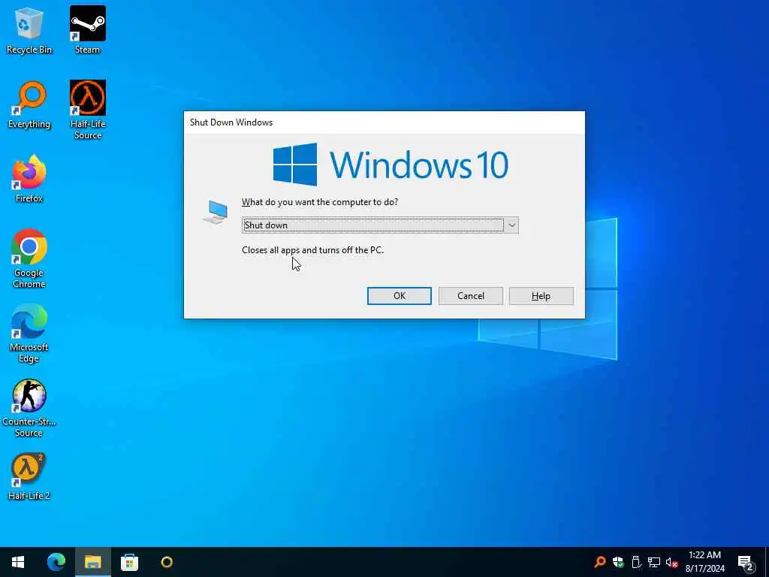Image resolution: width=769 pixels, height=577 pixels.
Task: Click the Shut down combo box field
Action: (x=380, y=225)
